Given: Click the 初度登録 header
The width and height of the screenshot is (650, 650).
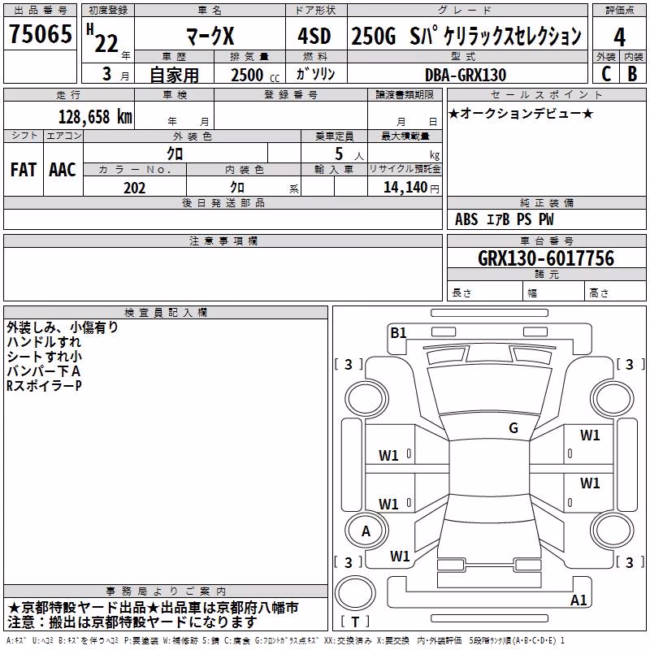Looking at the screenshot, I should 108,11.
